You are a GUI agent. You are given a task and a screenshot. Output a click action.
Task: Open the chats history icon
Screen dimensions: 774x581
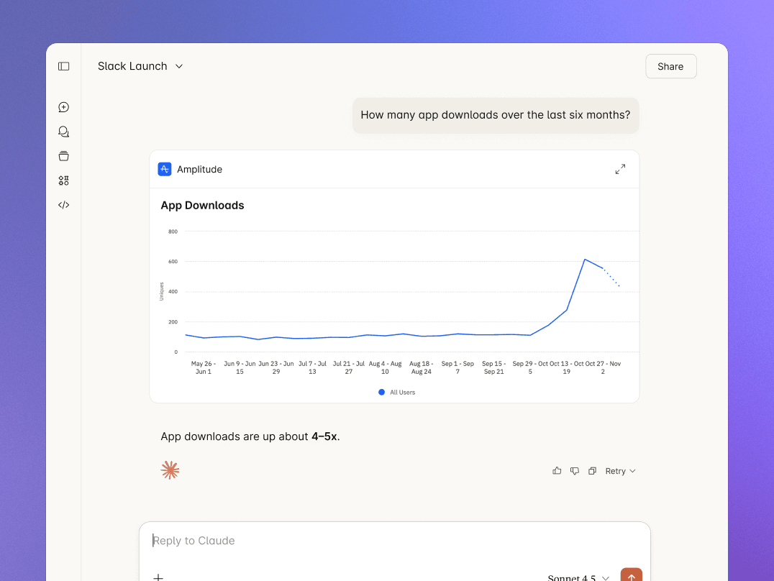tap(64, 132)
